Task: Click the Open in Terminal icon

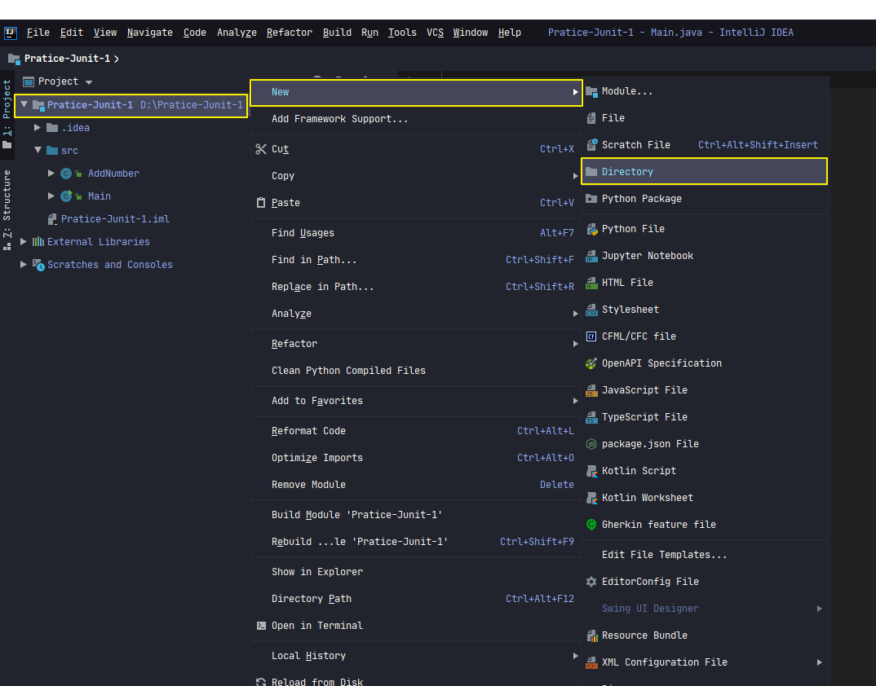Action: click(261, 626)
